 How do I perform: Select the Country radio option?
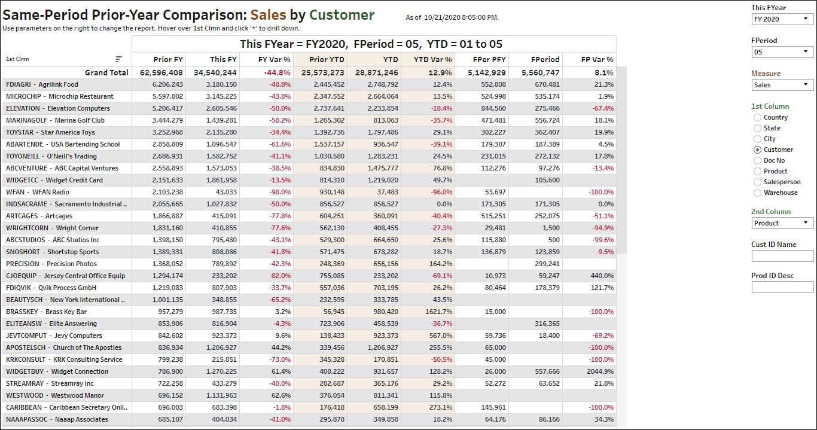coord(758,117)
